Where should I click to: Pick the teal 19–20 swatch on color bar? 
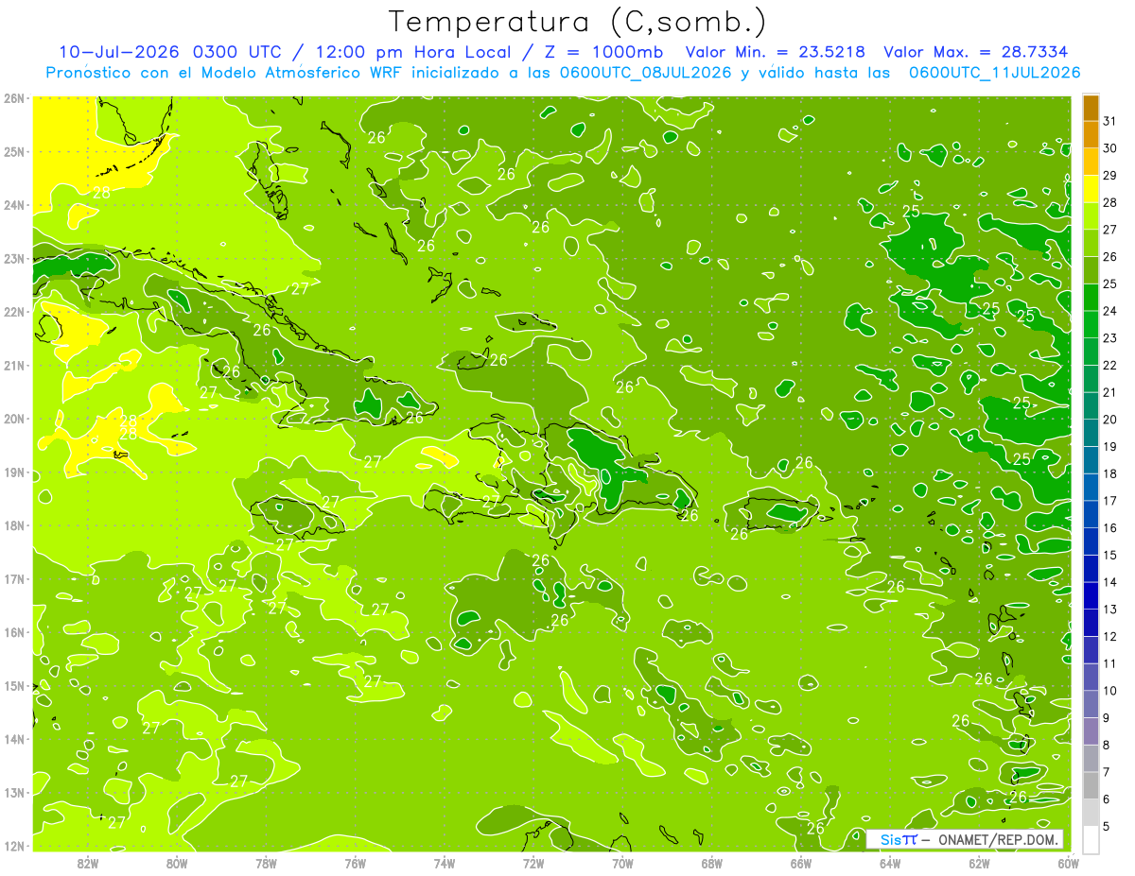click(1091, 433)
